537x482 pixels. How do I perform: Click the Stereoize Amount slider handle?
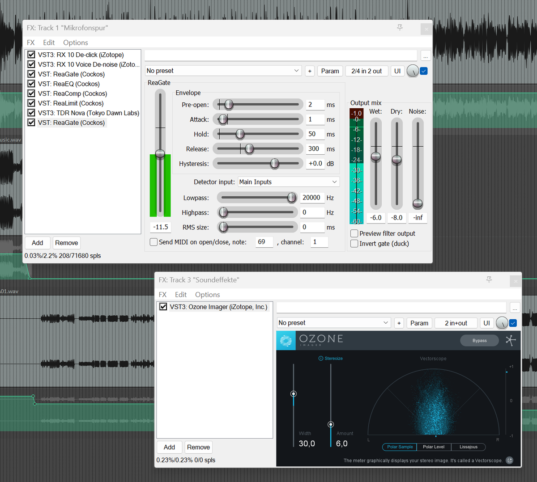pos(331,424)
